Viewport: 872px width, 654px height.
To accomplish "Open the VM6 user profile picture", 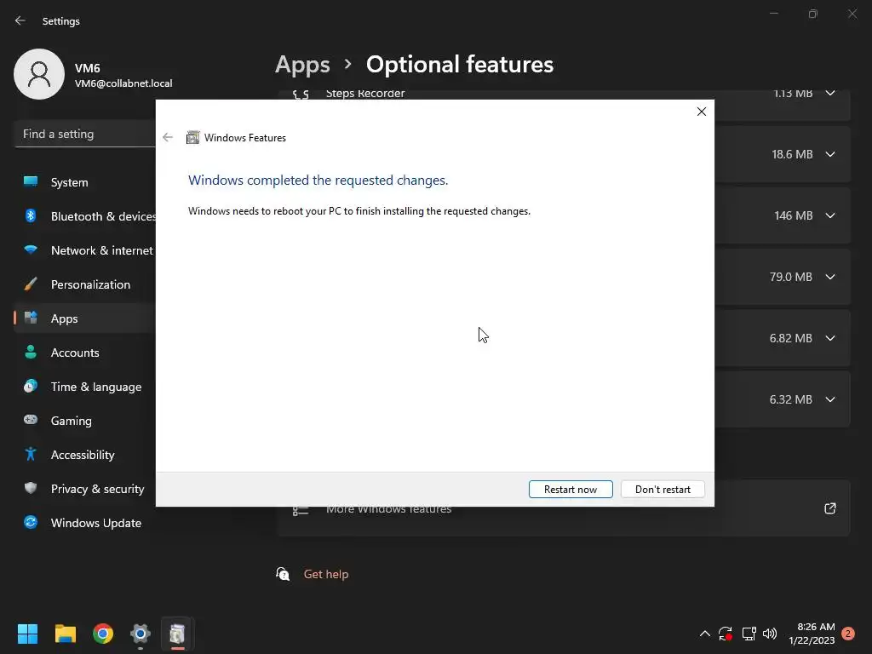I will pos(39,74).
